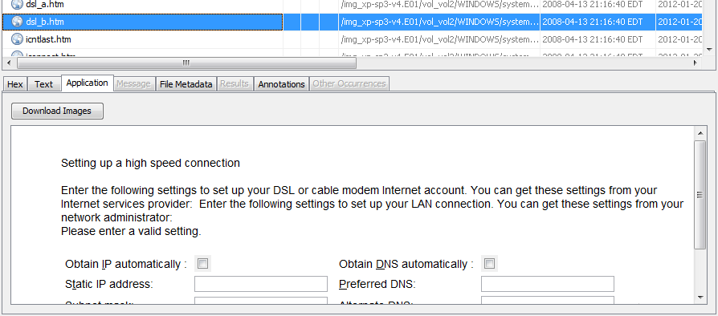The width and height of the screenshot is (718, 316).
Task: Enable Obtain DNS automatically checkbox
Action: [x=489, y=264]
